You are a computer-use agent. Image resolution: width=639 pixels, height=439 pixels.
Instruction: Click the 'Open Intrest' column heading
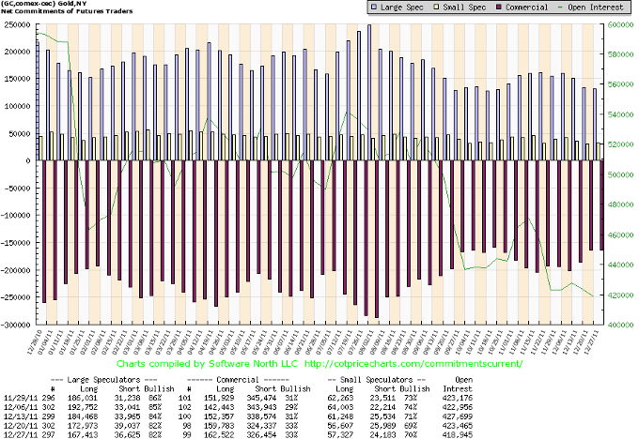(458, 384)
